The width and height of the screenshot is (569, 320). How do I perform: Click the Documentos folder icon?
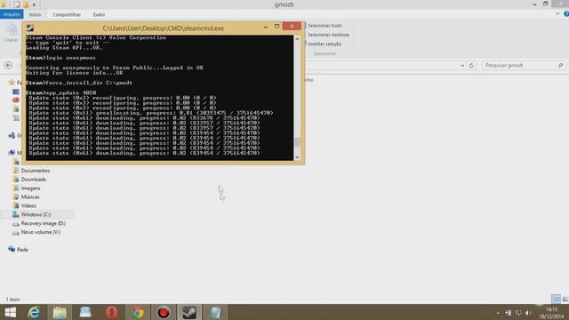coord(16,170)
